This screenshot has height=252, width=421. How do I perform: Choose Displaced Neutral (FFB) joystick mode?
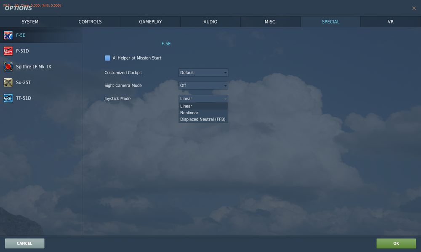(x=203, y=119)
